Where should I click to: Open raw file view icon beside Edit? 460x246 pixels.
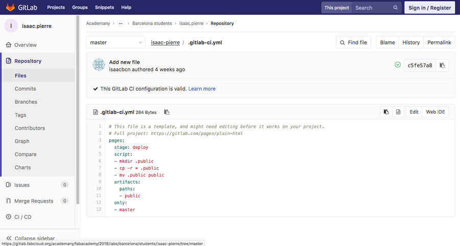pyautogui.click(x=398, y=112)
